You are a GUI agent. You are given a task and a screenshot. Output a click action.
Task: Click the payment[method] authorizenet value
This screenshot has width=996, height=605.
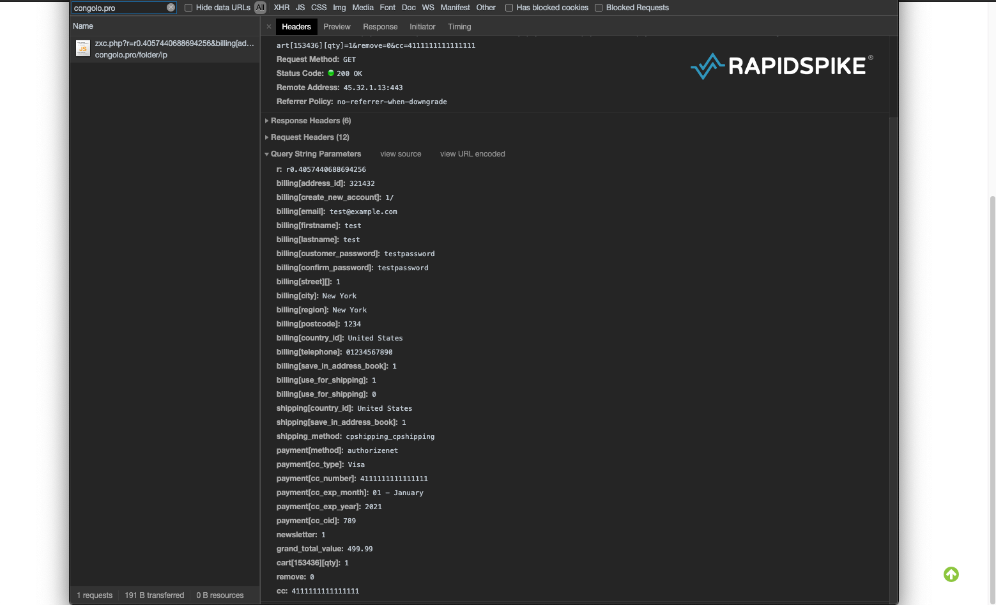point(373,450)
